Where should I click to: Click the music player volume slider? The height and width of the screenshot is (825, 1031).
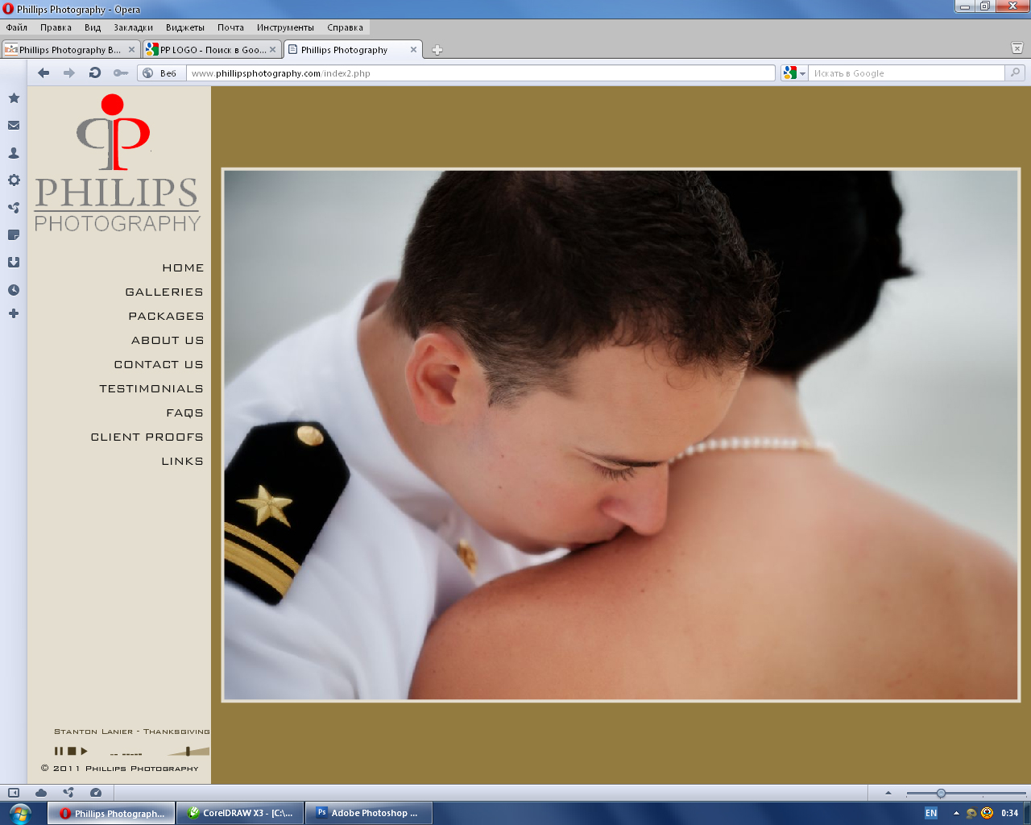pos(188,752)
